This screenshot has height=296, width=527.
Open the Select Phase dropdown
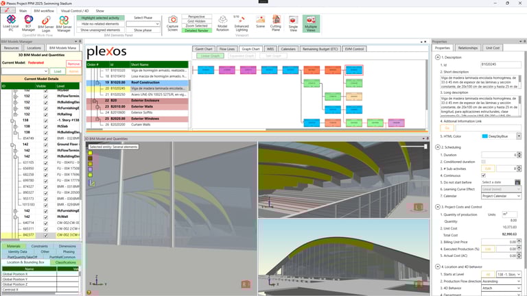(143, 24)
